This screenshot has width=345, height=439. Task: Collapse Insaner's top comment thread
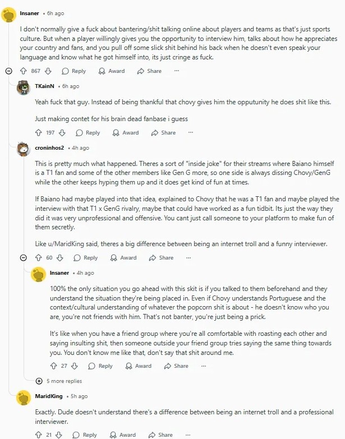pyautogui.click(x=8, y=71)
